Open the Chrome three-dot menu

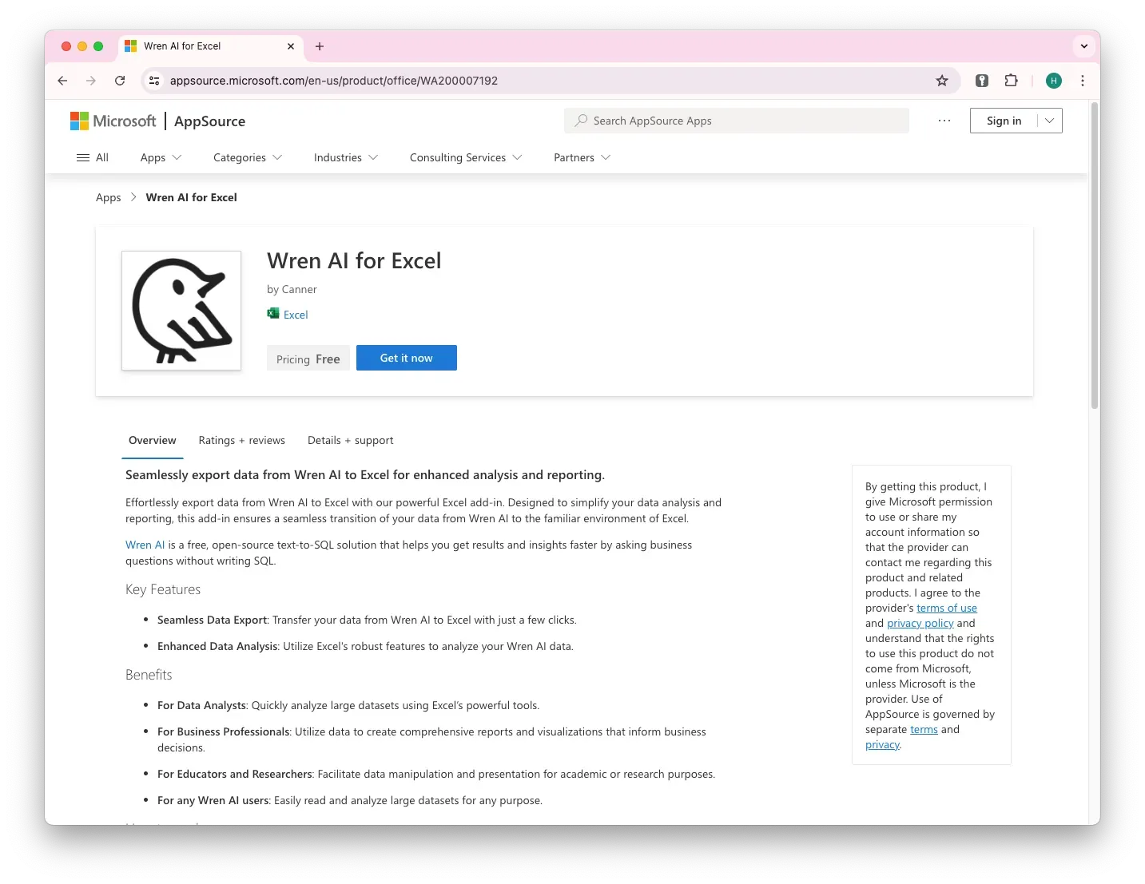point(1083,81)
